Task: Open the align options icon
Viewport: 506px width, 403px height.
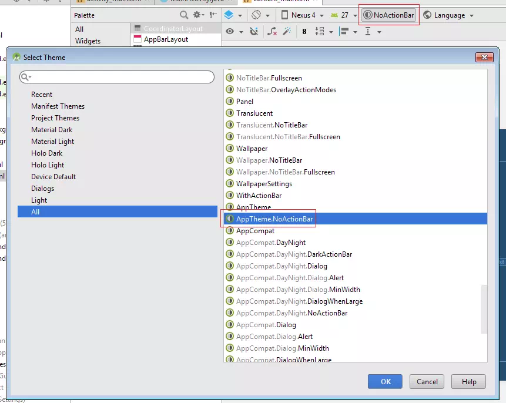Action: (344, 32)
